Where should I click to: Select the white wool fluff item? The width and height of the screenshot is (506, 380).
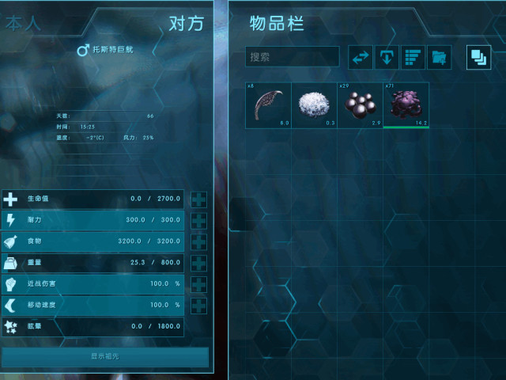coord(315,105)
